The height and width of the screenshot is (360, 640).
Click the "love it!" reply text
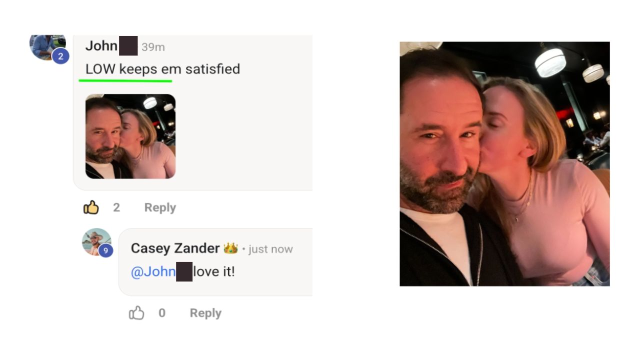[x=214, y=272]
